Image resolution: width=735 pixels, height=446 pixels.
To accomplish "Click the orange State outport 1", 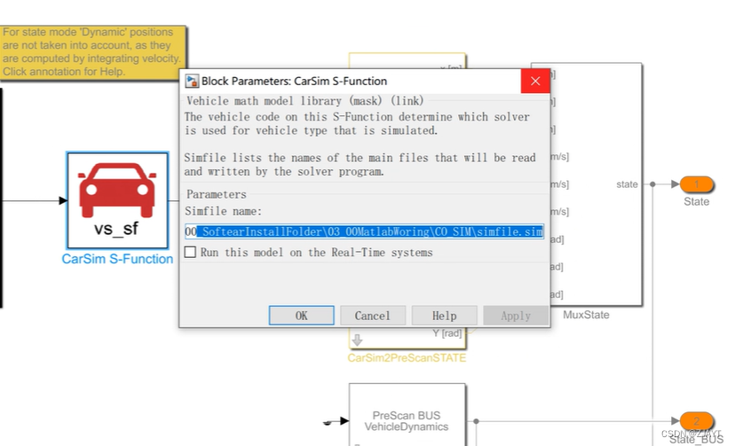I will 696,184.
